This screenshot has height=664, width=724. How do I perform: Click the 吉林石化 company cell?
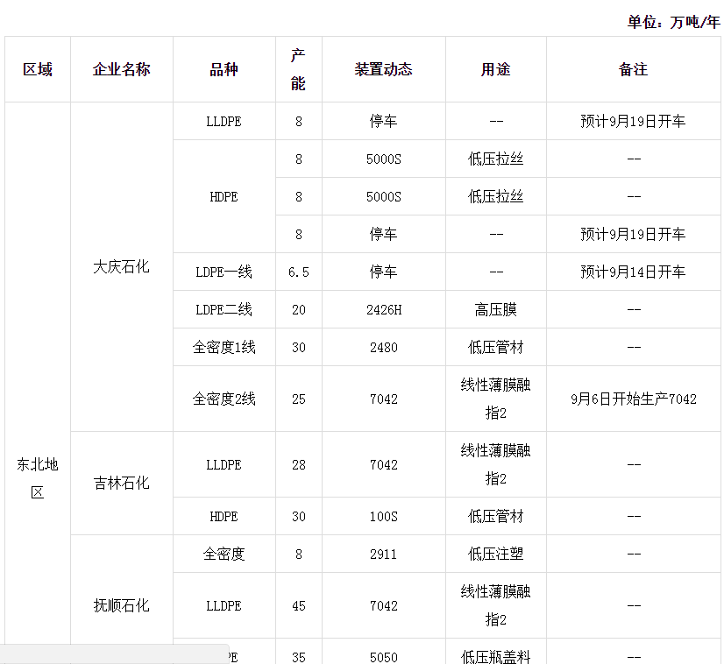(x=122, y=484)
